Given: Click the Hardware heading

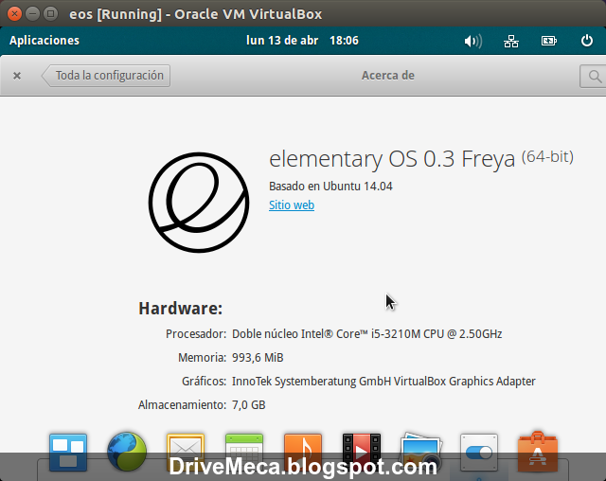Looking at the screenshot, I should 181,309.
